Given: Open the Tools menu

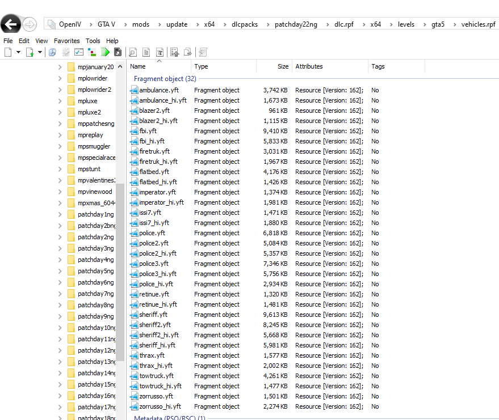Looking at the screenshot, I should click(x=93, y=41).
